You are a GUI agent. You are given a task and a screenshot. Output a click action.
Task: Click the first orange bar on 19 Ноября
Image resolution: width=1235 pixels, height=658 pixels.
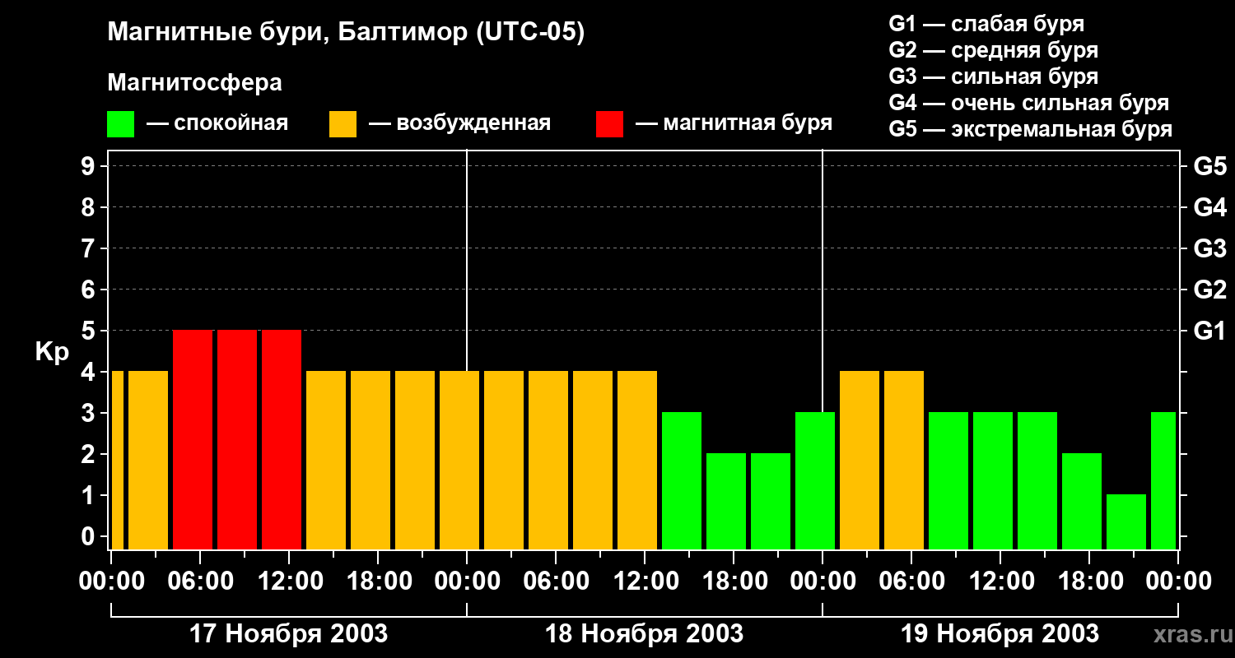(860, 460)
